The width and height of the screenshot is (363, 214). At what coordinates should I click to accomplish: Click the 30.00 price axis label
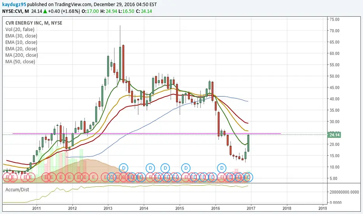pyautogui.click(x=335, y=122)
